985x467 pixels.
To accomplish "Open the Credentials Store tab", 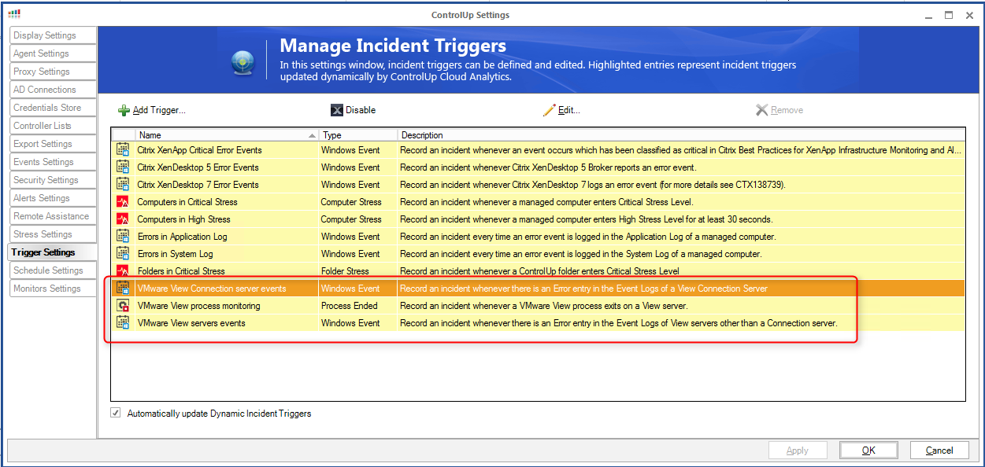I will tap(53, 108).
